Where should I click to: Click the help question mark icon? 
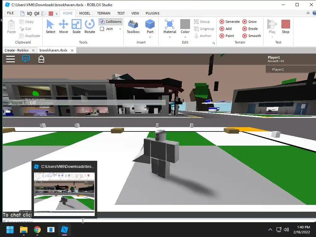click(x=314, y=13)
